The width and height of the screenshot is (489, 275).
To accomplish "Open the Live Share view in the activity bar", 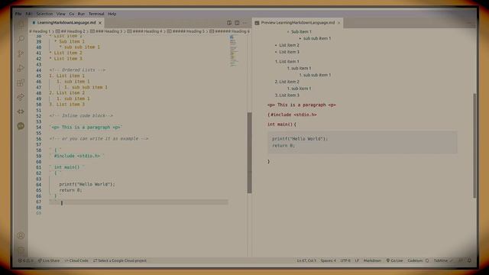I will (x=21, y=97).
